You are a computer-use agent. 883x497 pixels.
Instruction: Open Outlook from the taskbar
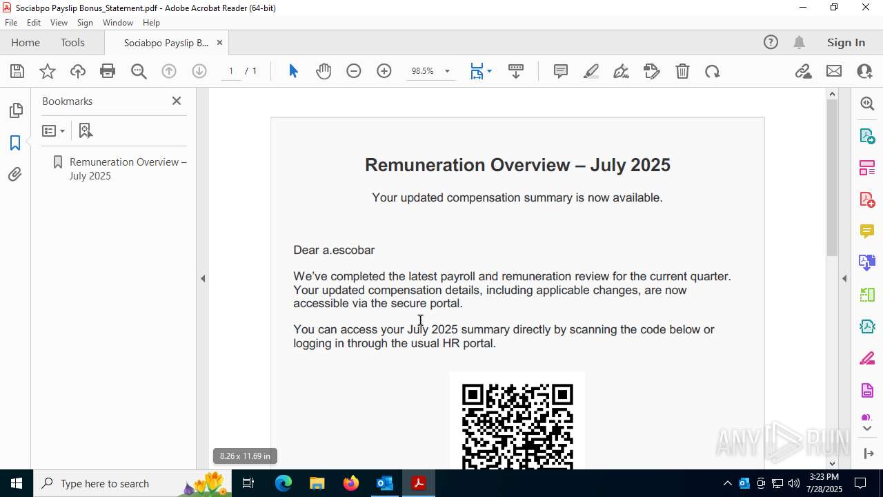pyautogui.click(x=384, y=483)
